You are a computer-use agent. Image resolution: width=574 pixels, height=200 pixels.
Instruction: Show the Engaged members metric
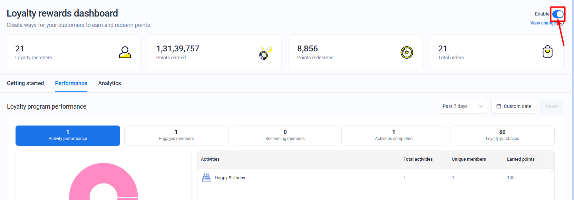(176, 136)
